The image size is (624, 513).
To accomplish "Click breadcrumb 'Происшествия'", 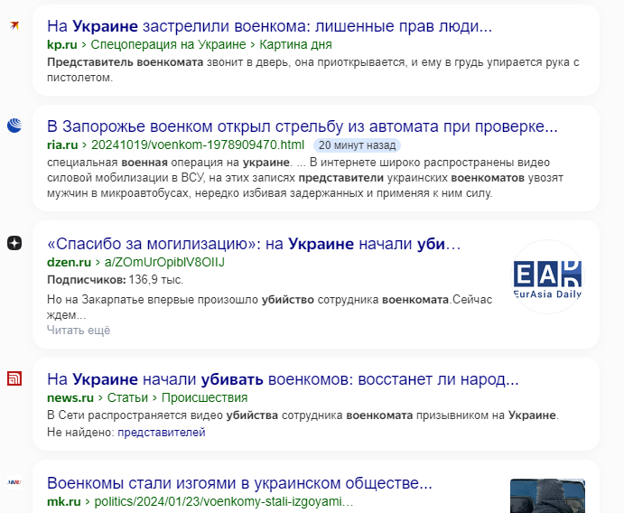I will (x=205, y=397).
